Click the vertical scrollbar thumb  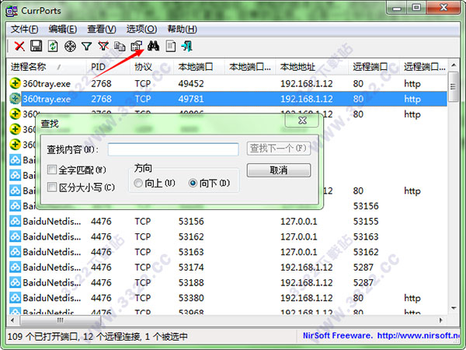454,86
